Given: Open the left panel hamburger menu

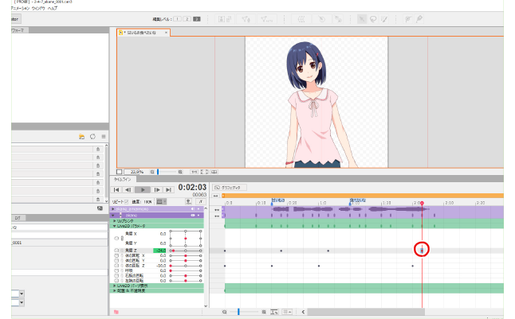Looking at the screenshot, I should (x=104, y=137).
